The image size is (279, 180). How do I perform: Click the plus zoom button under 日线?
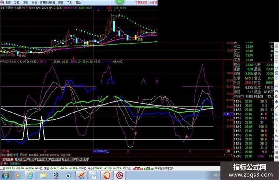(225, 155)
